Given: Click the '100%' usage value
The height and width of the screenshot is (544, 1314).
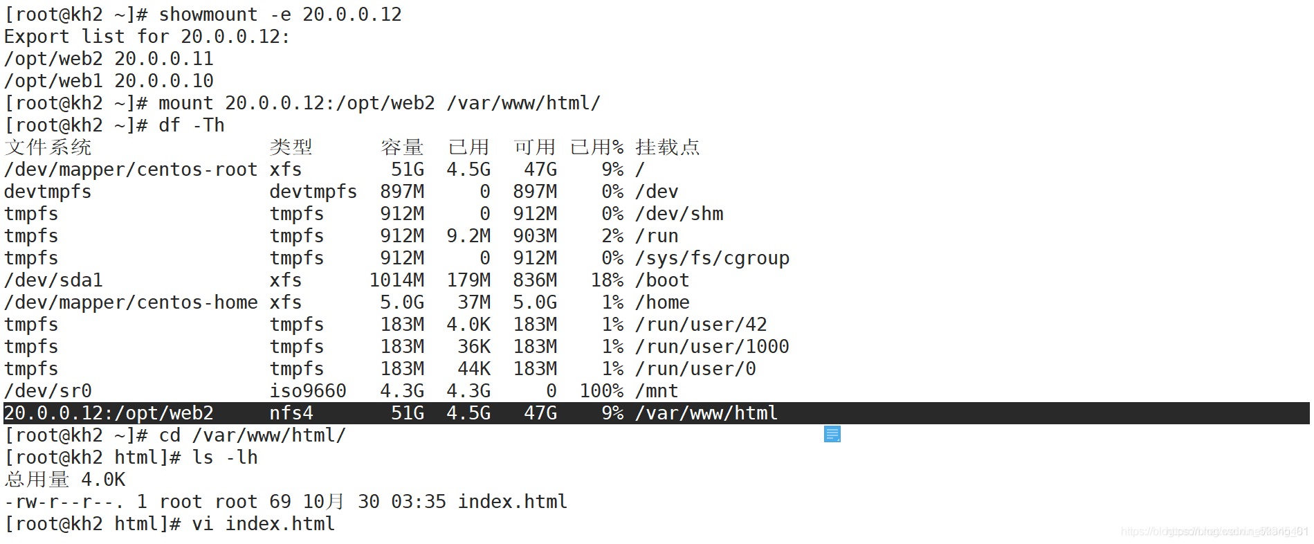Looking at the screenshot, I should [x=601, y=391].
